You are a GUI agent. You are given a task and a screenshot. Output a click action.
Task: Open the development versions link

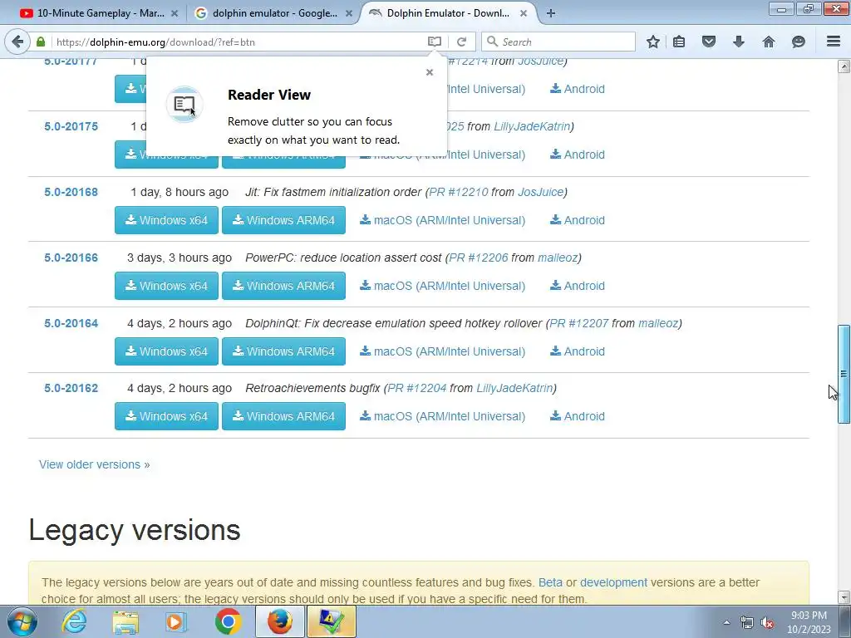[x=614, y=582]
